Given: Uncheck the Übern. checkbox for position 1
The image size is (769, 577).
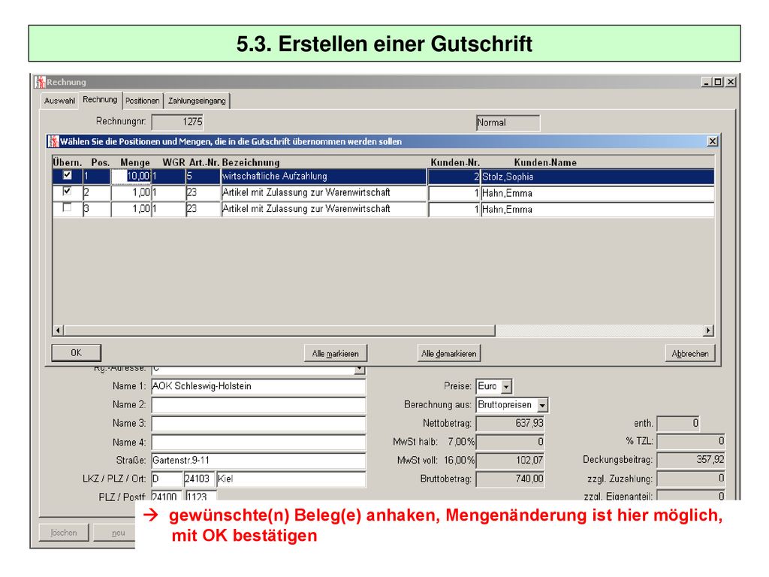Looking at the screenshot, I should tap(67, 175).
